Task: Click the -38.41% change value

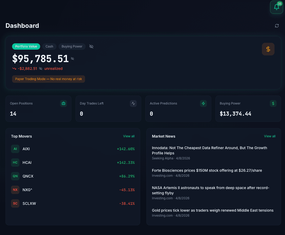Action: pos(127,203)
